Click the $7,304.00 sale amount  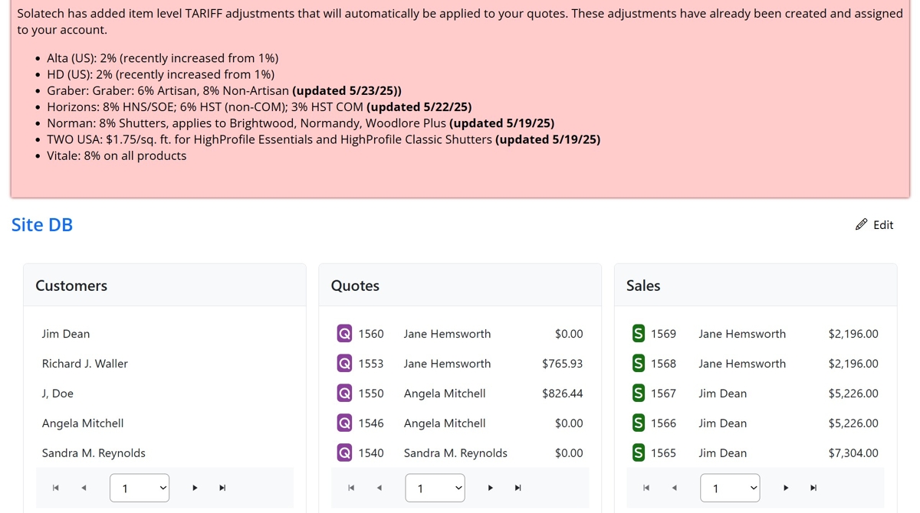853,453
